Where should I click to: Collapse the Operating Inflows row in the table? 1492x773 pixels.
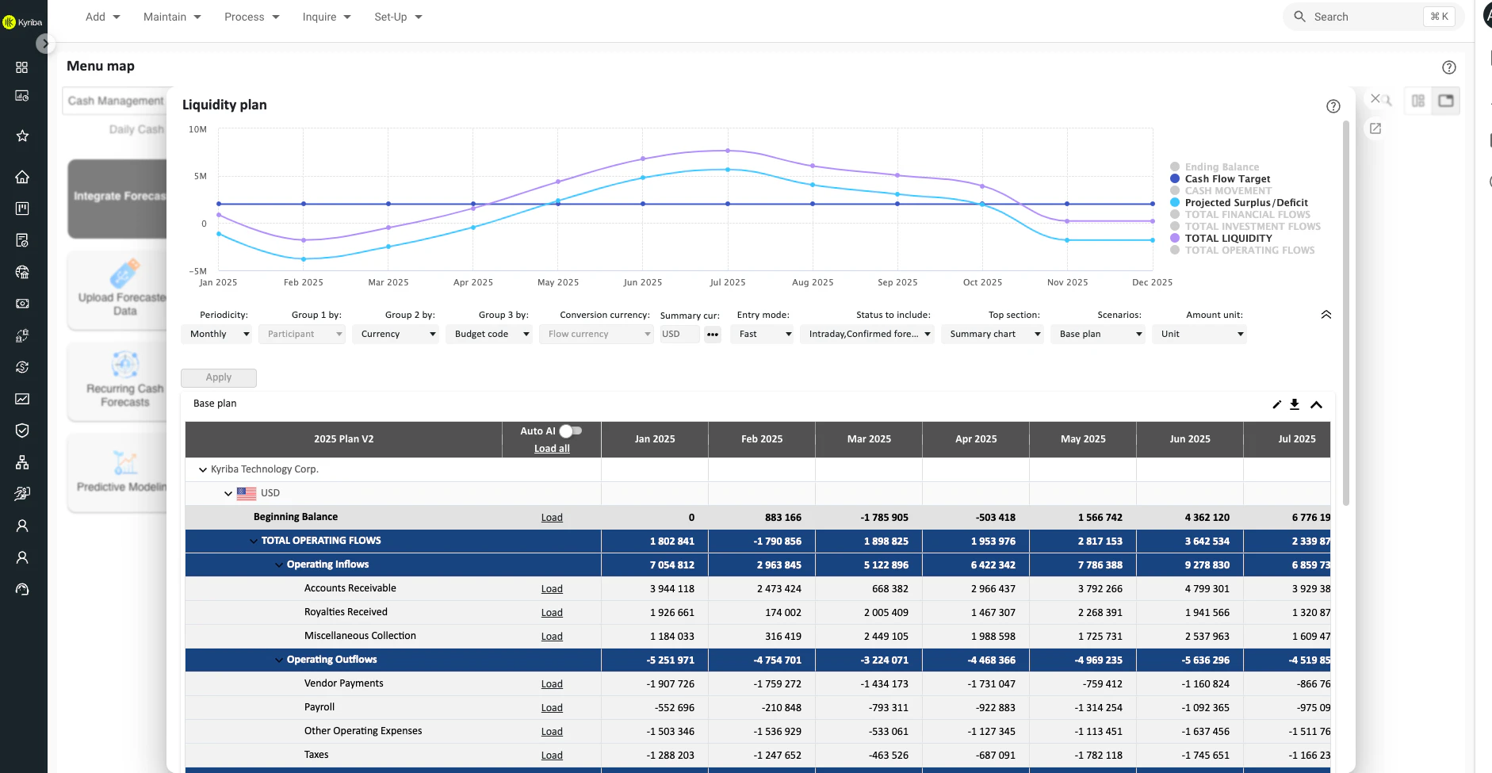coord(278,564)
